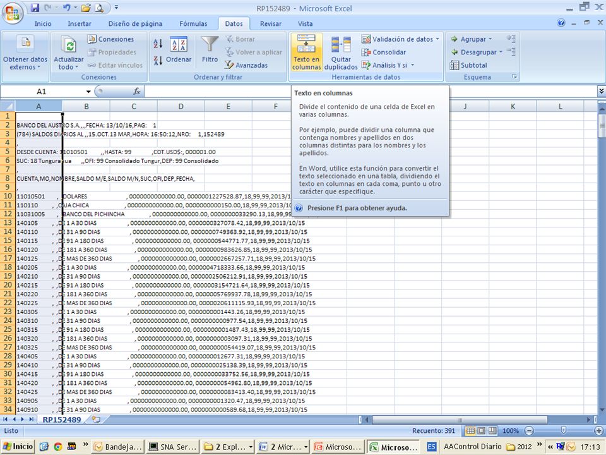Click Subtotal in Esquema group

pos(468,65)
